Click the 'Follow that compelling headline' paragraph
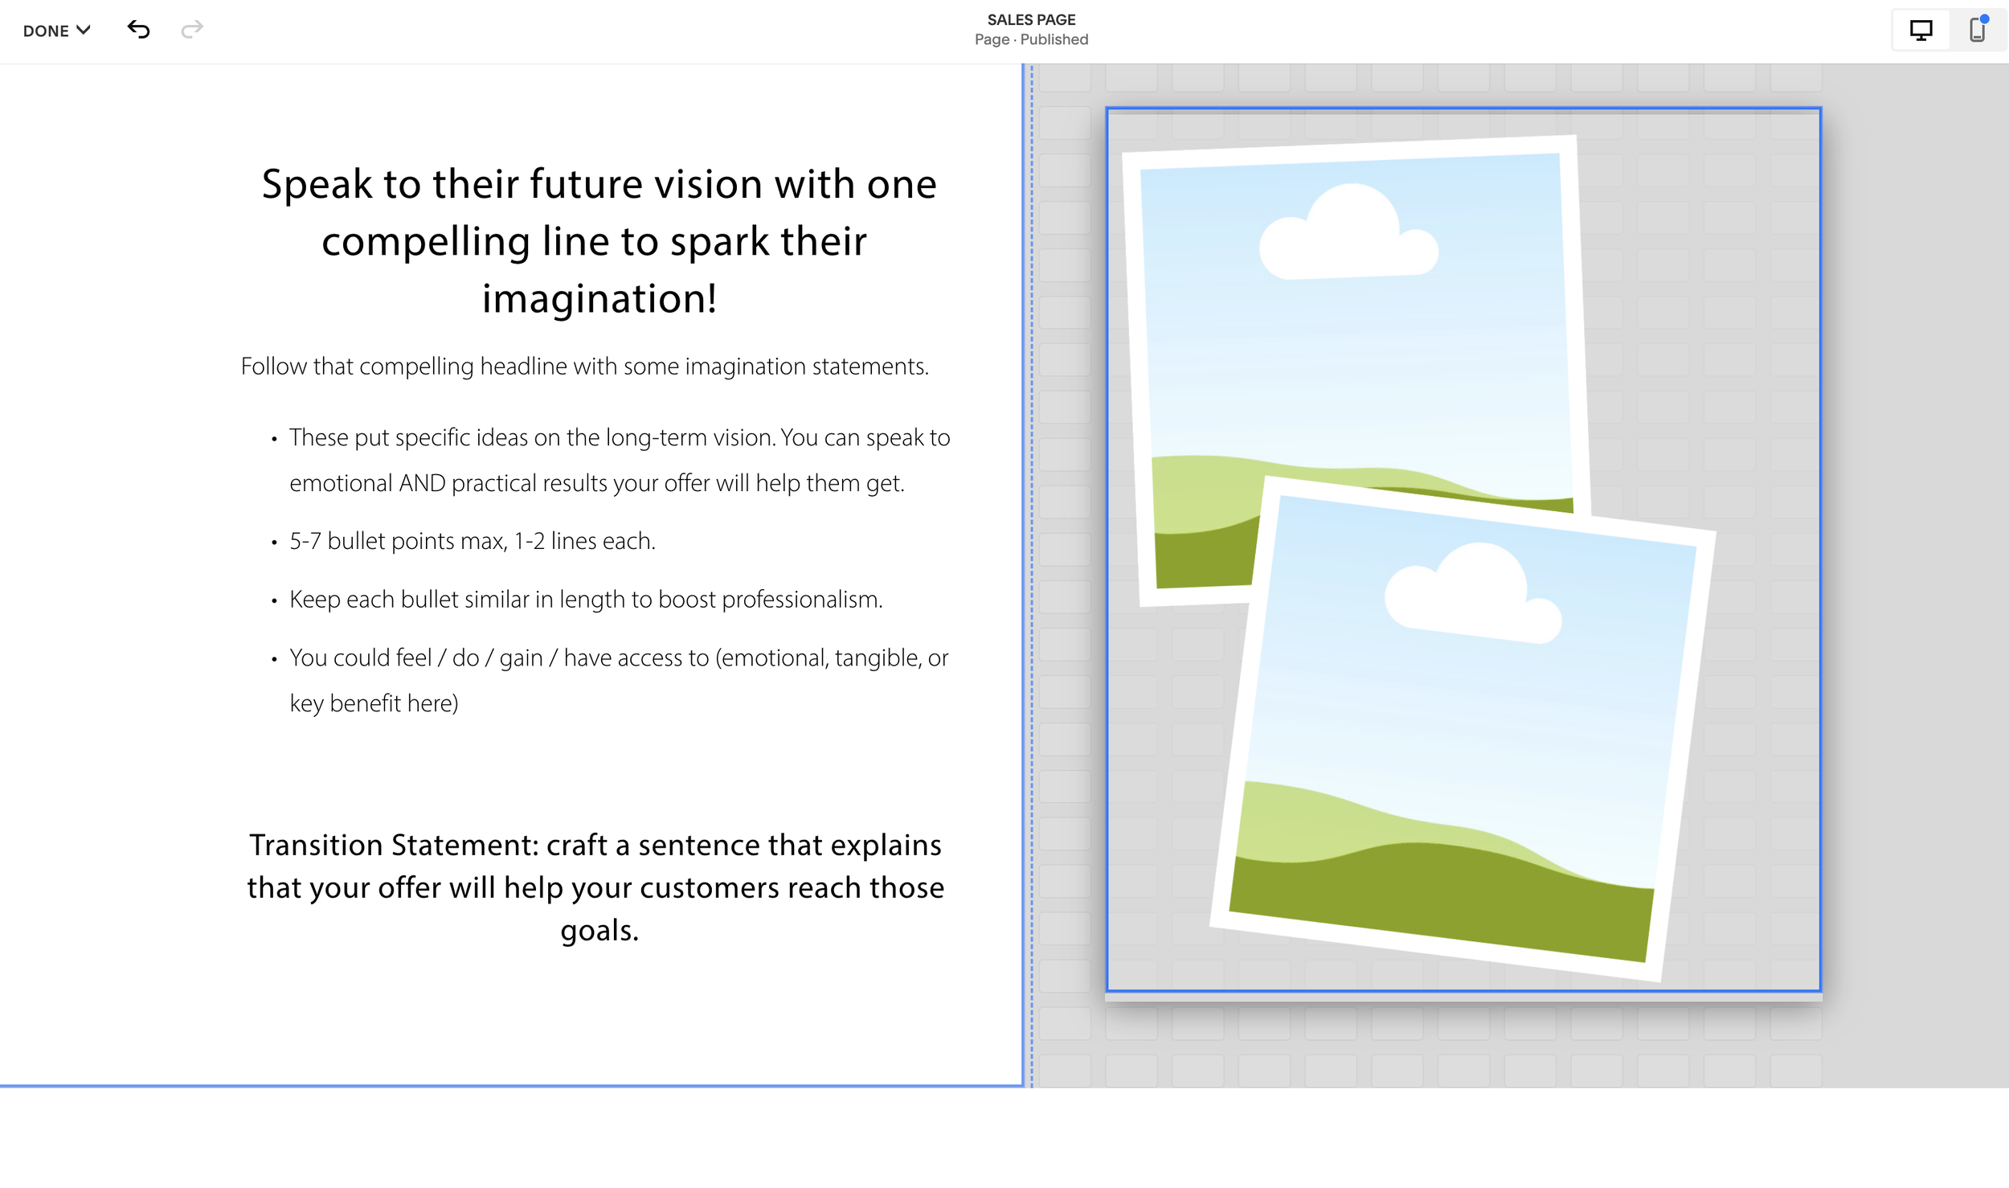Viewport: 2009px width, 1188px height. click(584, 367)
